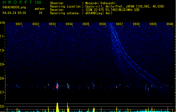Select the Ogata-vill. Akita-Pref. JAPAN location text
Viewport: 176px width, 112px height.
[x=125, y=6]
